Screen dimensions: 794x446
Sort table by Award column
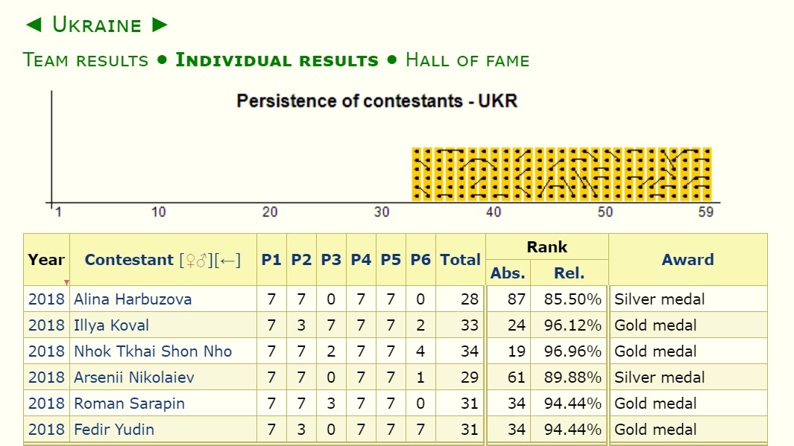click(687, 260)
